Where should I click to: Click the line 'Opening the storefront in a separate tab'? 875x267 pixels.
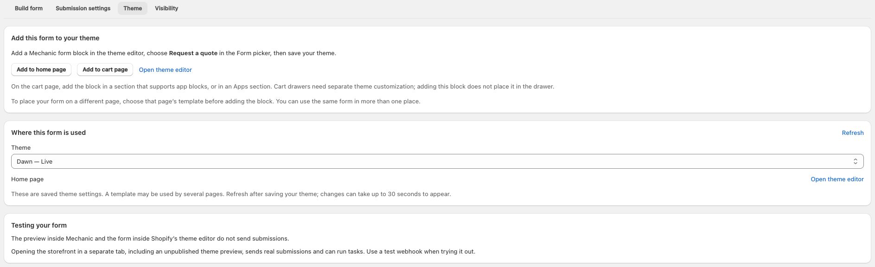coord(243,252)
